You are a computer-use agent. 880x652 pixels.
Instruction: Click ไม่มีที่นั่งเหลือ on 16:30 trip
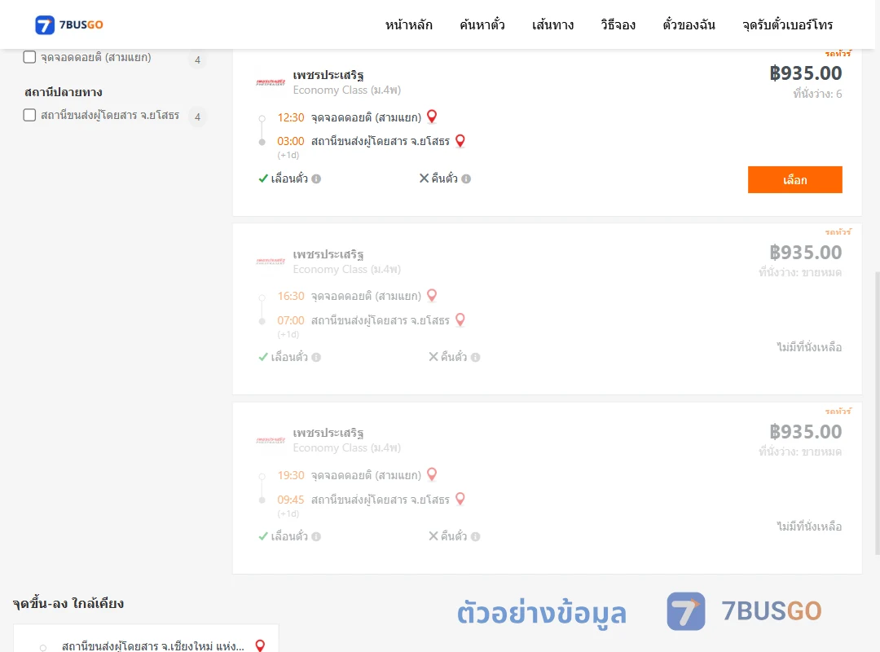[809, 347]
